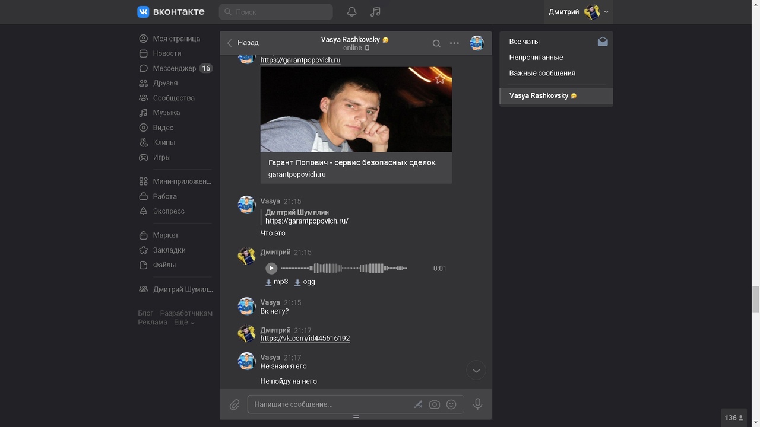Select the Непрочитанные chat filter
This screenshot has width=760, height=427.
click(536, 58)
